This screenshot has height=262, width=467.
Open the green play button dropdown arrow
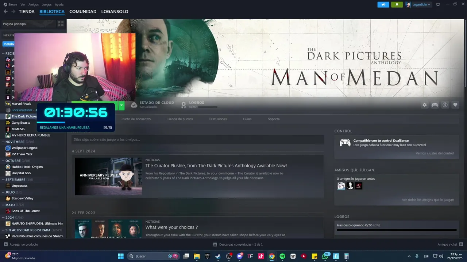click(121, 106)
